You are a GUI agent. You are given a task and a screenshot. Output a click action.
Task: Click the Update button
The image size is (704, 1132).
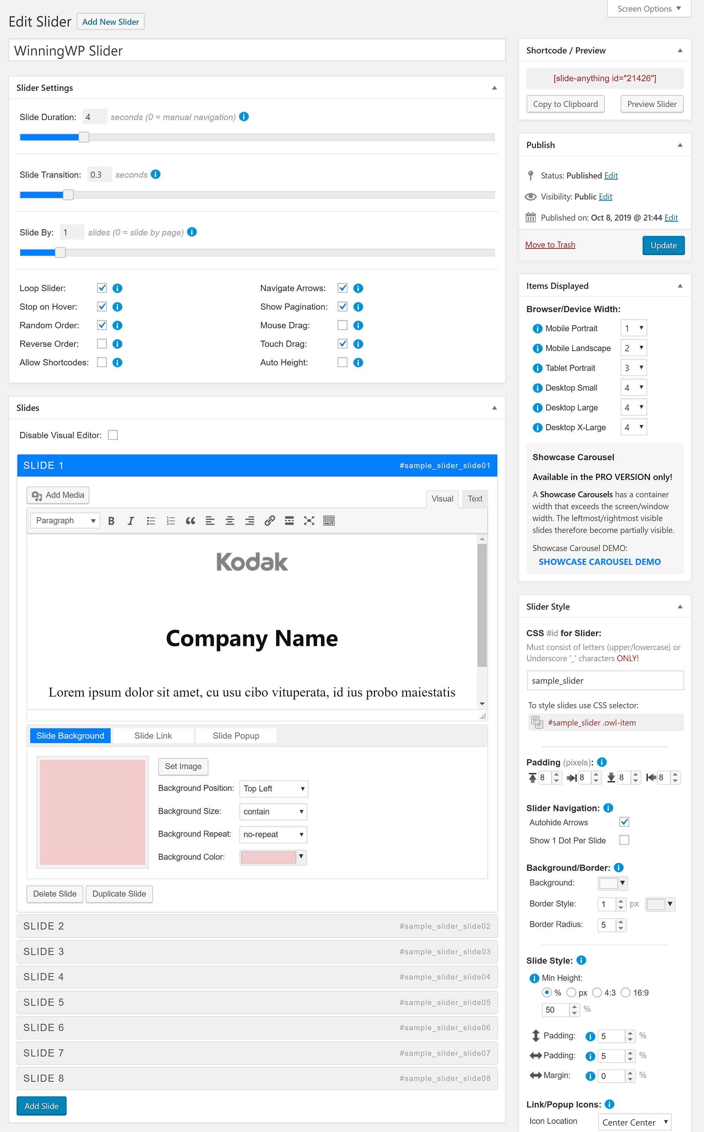(x=664, y=246)
